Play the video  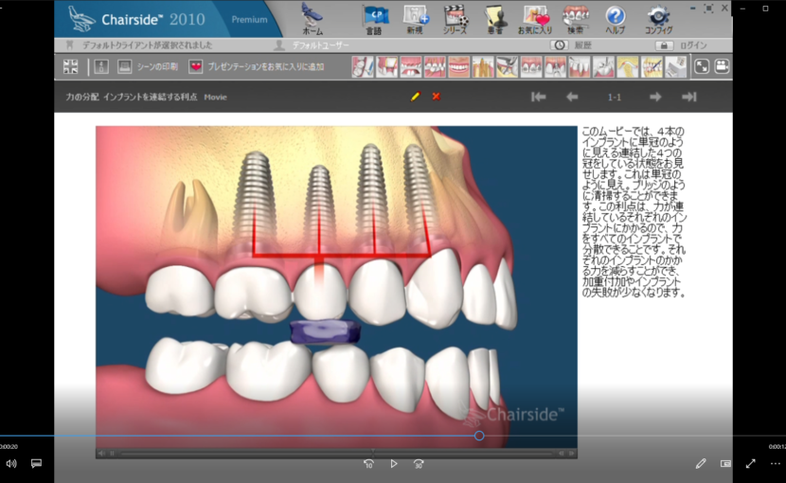(x=394, y=464)
